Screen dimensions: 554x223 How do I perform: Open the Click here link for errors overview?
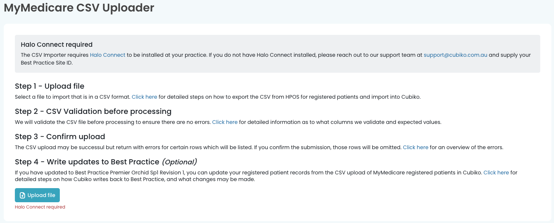[416, 147]
